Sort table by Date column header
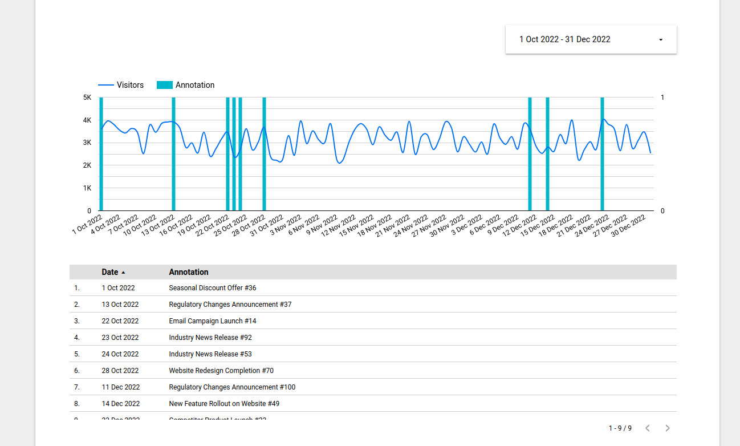 (x=110, y=272)
